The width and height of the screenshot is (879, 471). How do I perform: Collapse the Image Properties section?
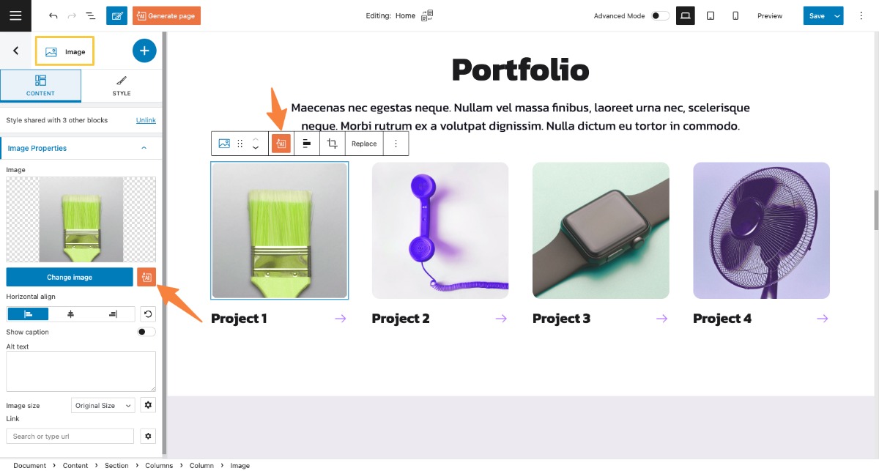(x=144, y=148)
